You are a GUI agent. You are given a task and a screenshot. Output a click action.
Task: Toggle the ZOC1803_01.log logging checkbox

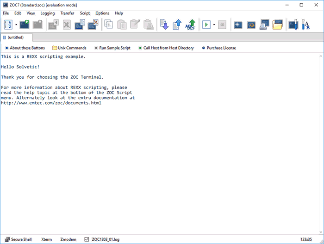(87, 239)
